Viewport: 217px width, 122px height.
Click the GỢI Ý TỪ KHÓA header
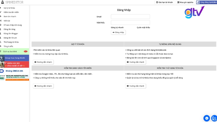coord(78,44)
